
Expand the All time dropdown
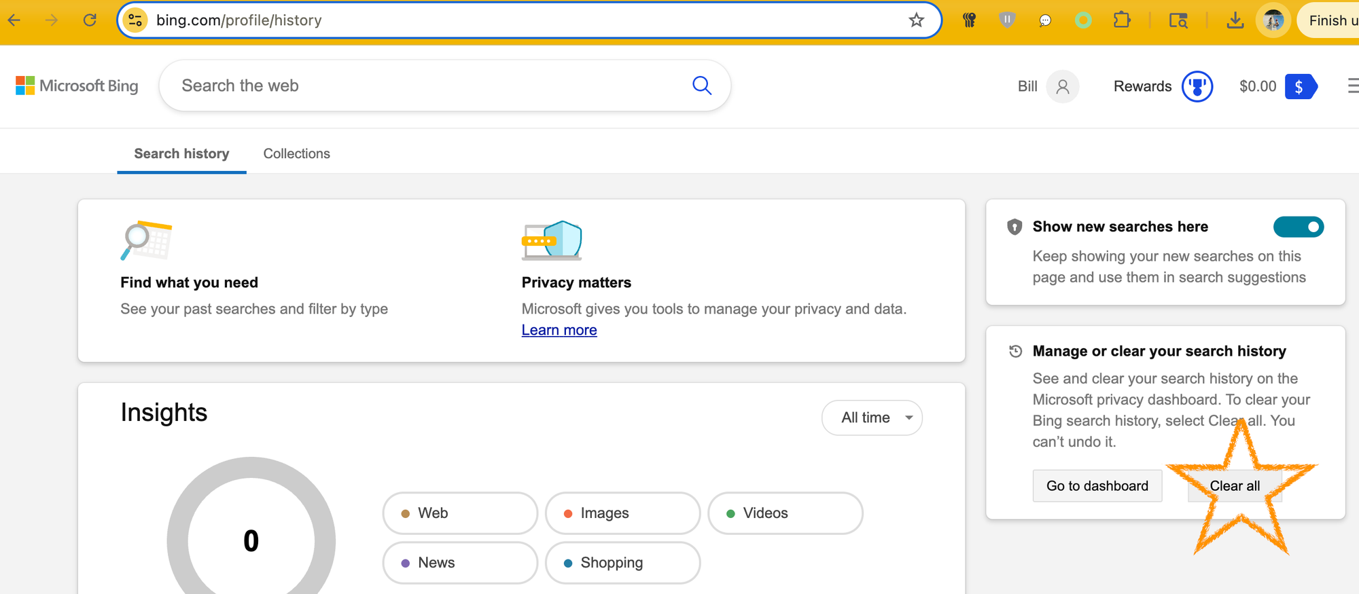(x=872, y=417)
